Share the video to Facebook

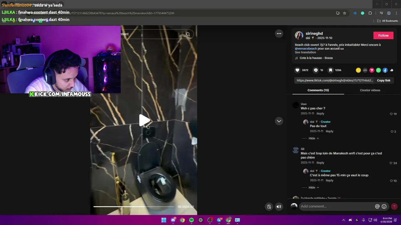coord(385,70)
